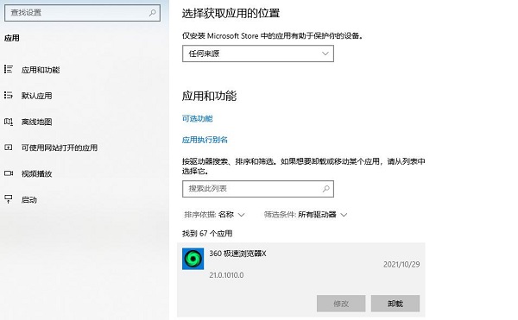This screenshot has height=320, width=518.
Task: Click magnifier icon in 搜索此列表 field
Action: click(x=325, y=189)
